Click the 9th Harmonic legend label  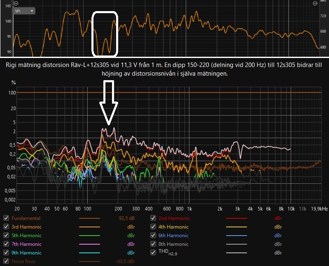click(26, 253)
